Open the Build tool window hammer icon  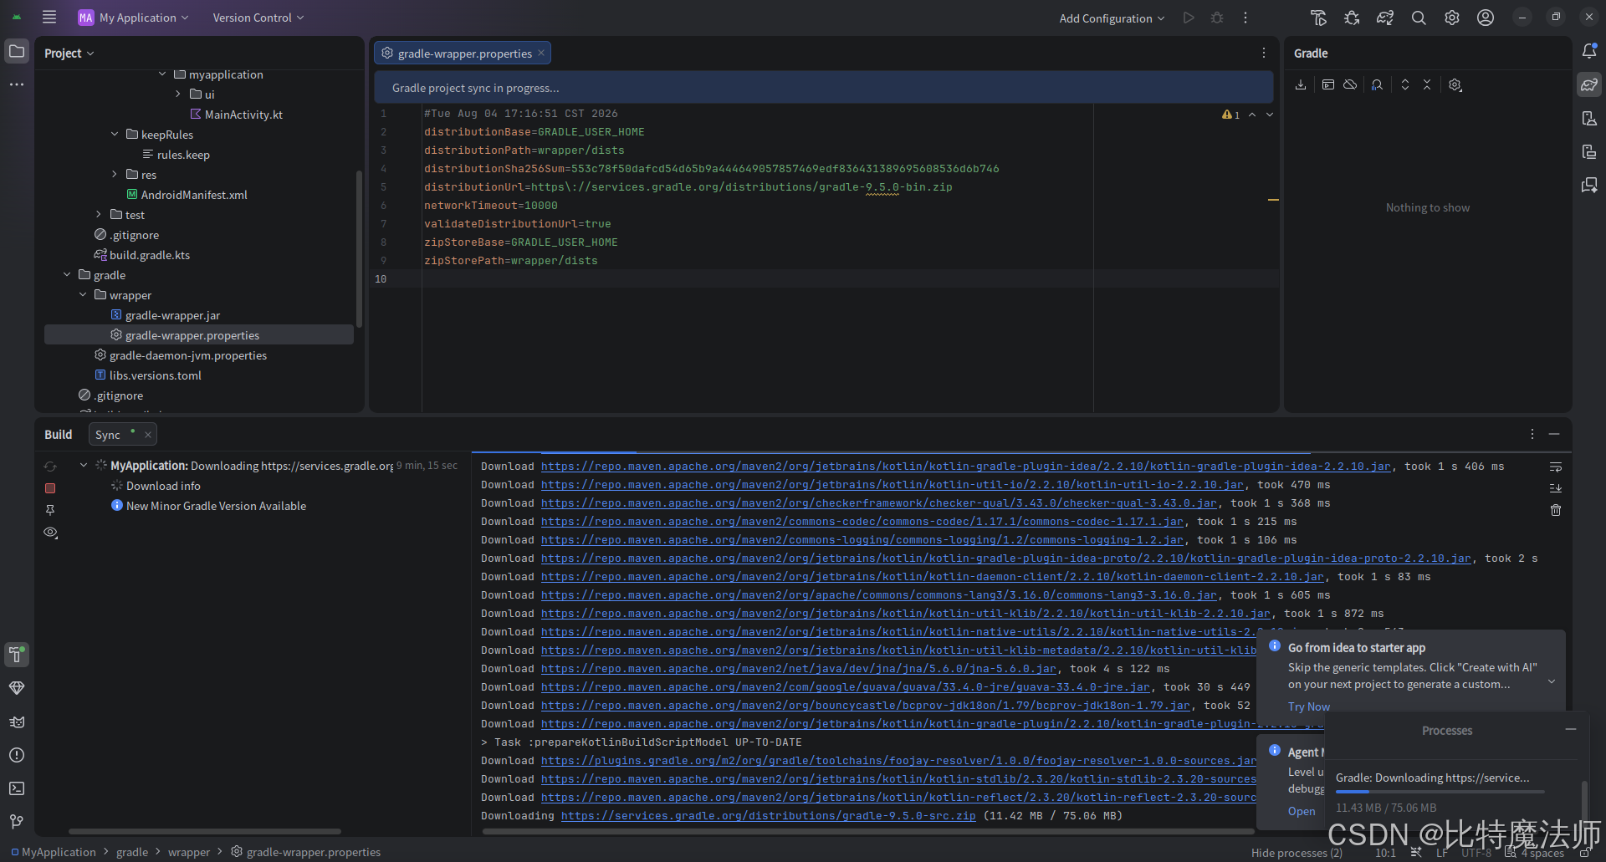[17, 655]
